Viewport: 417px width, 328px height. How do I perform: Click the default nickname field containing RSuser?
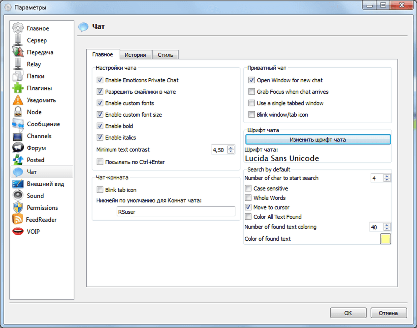(176, 212)
